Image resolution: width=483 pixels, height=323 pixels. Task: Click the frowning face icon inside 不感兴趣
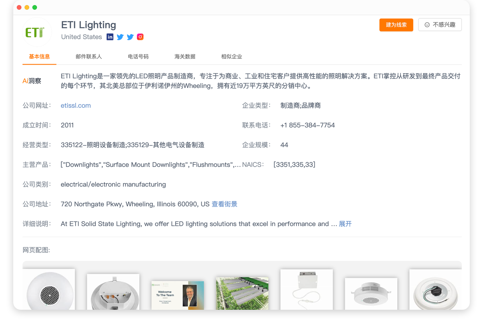click(427, 24)
